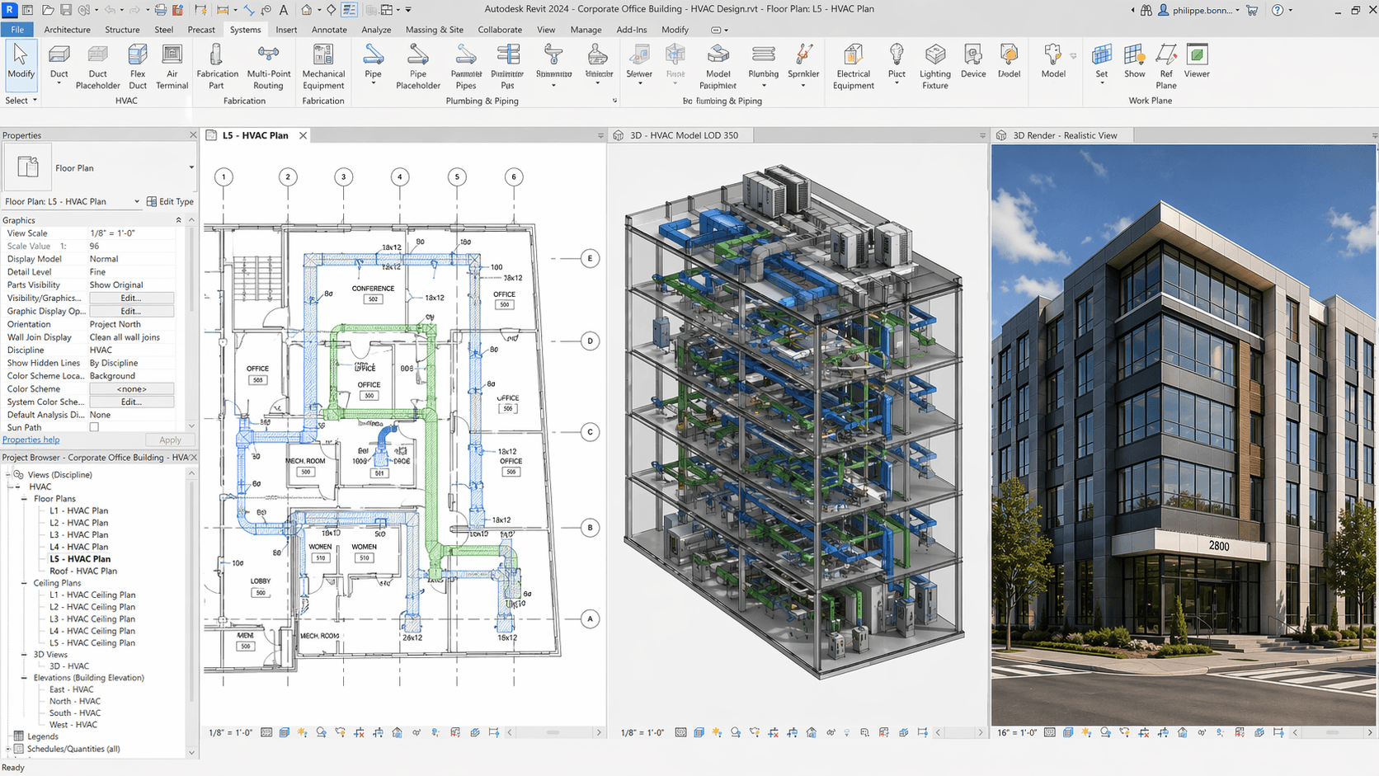The height and width of the screenshot is (776, 1379).
Task: Click the Print icon in quick access toolbar
Action: [x=160, y=10]
